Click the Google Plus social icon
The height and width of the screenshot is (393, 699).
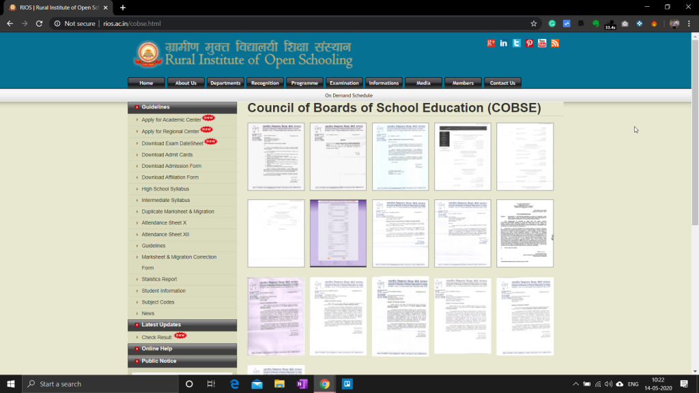491,43
